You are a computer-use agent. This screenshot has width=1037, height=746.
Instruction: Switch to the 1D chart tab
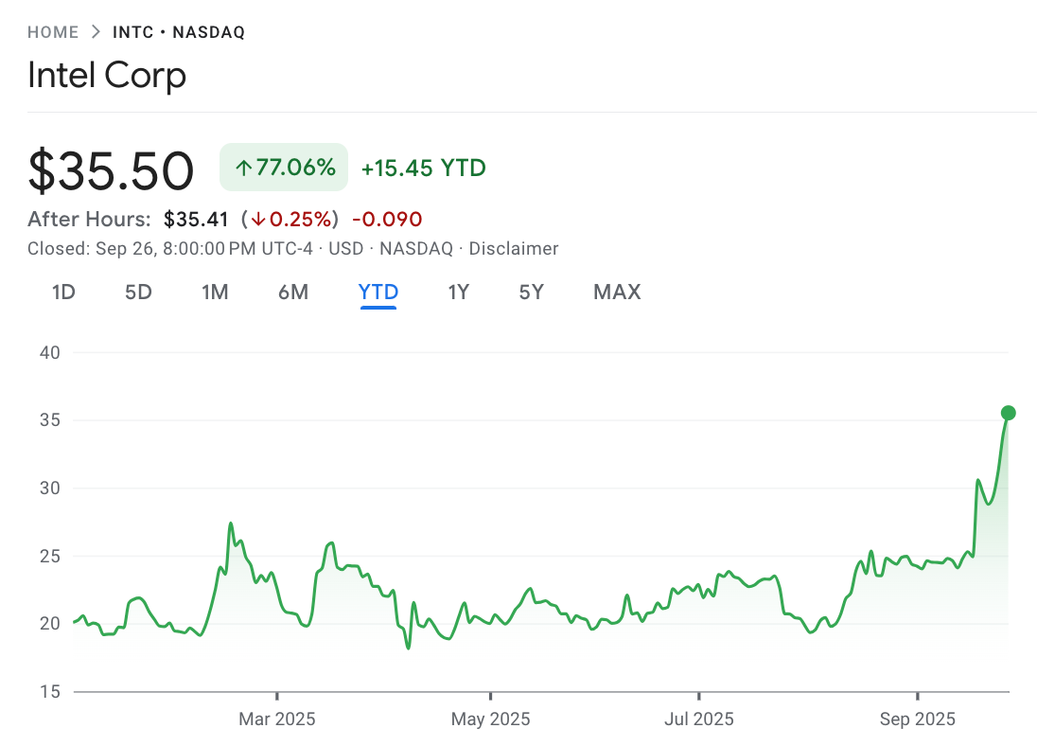click(x=63, y=293)
